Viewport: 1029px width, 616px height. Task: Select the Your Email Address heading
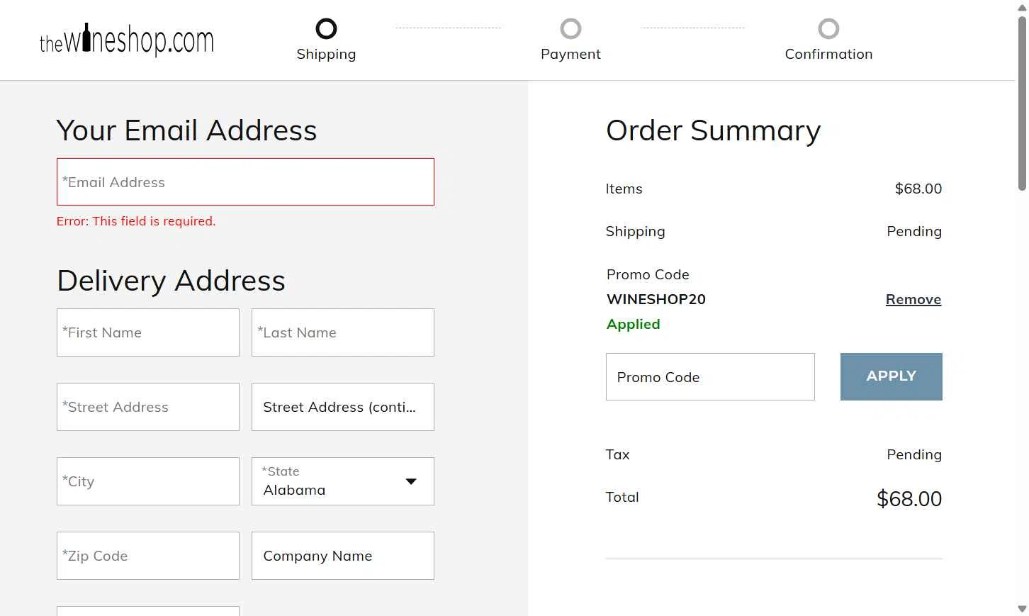tap(187, 130)
